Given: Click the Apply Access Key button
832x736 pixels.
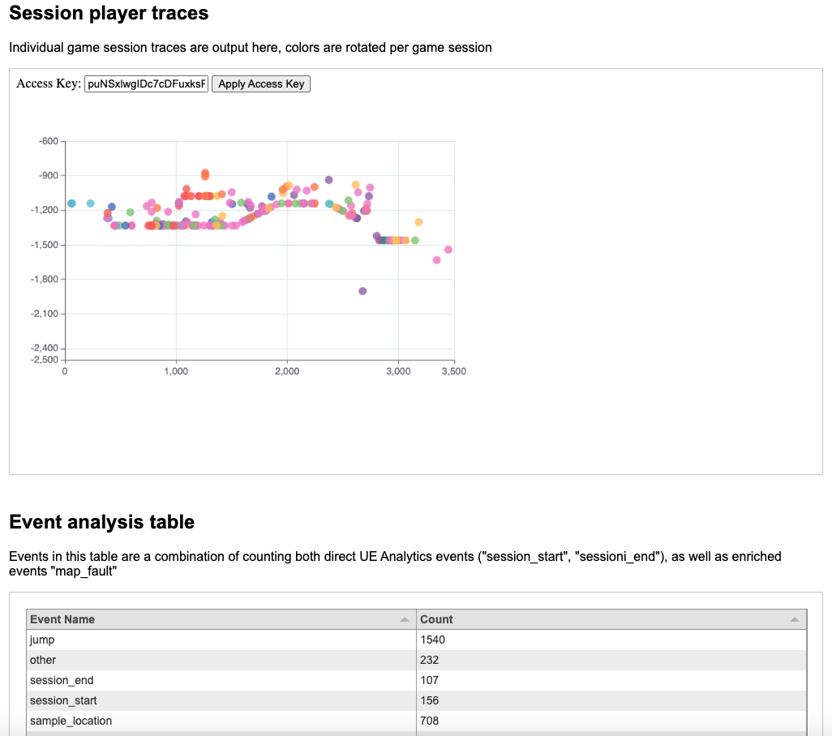Looking at the screenshot, I should tap(260, 83).
